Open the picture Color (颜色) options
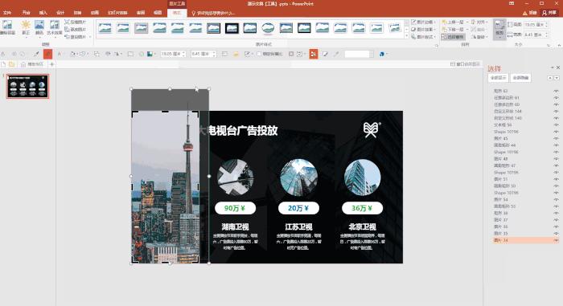 [x=39, y=27]
